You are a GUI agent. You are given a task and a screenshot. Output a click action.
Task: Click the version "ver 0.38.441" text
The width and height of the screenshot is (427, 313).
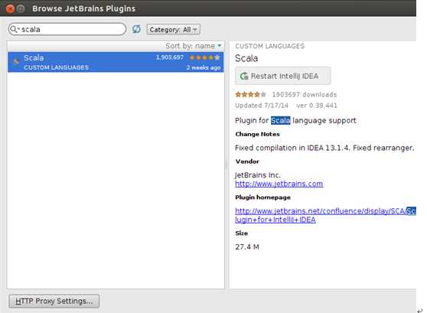[317, 106]
